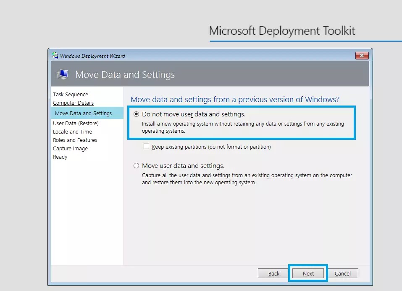Screen dimensions: 402x291
Task: Click the Move Data and Settings banner title
Action: (125, 75)
